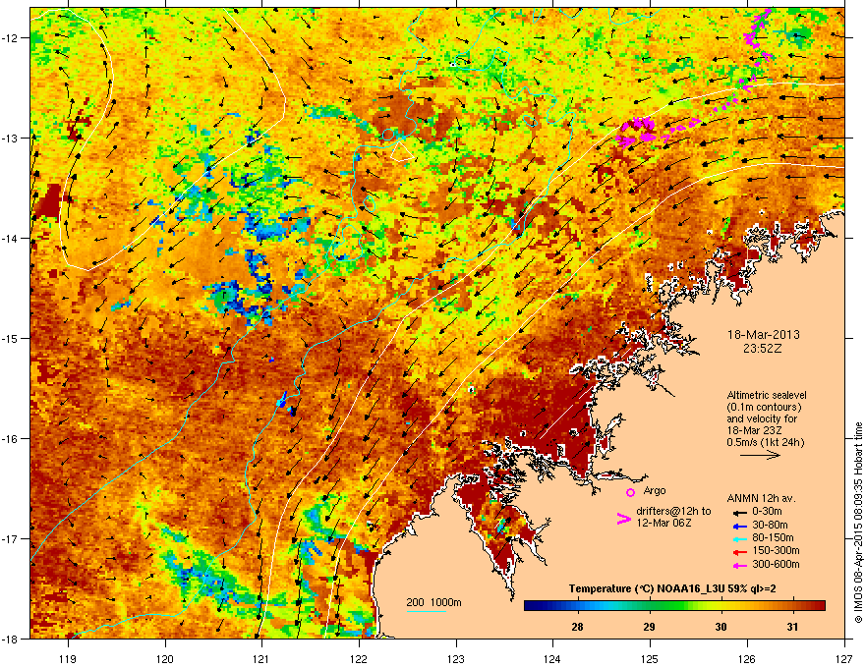
Task: Click the 'and velocity for' text line
Action: 760,418
